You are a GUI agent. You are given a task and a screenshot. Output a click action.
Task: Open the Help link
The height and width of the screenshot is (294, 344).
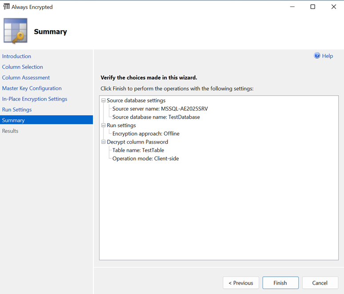click(328, 56)
